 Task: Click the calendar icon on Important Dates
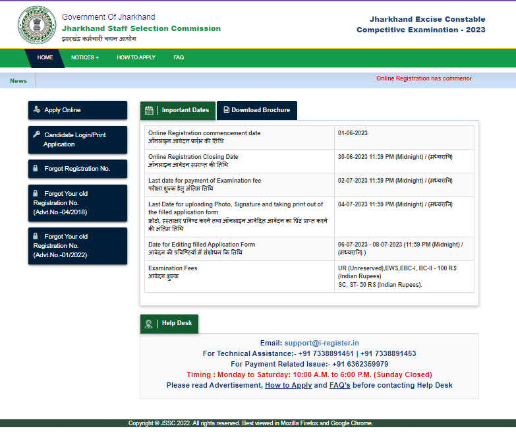point(150,110)
